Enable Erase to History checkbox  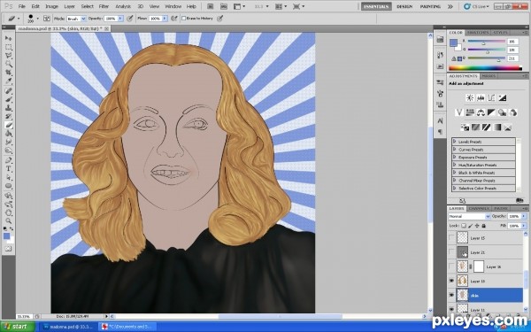(184, 19)
